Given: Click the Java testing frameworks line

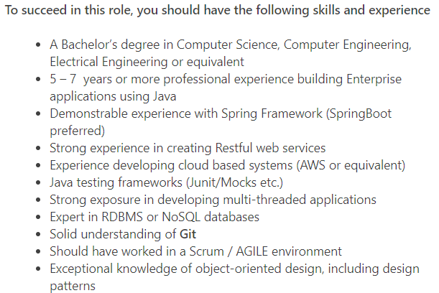Looking at the screenshot, I should [166, 182].
